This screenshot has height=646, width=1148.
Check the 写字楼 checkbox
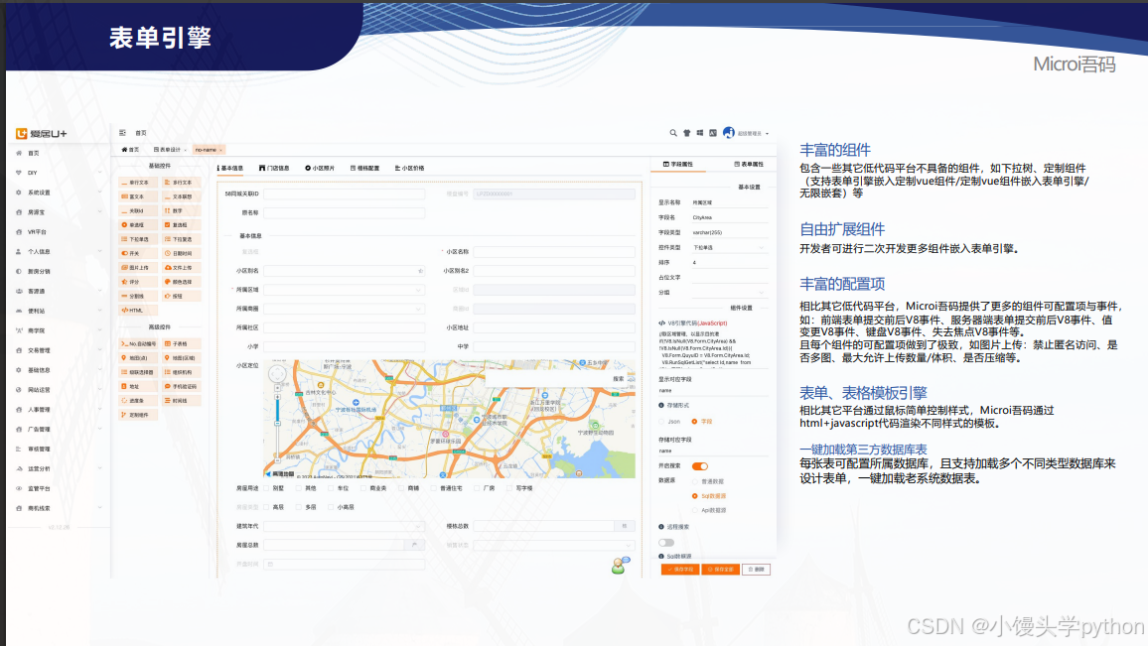pyautogui.click(x=509, y=488)
